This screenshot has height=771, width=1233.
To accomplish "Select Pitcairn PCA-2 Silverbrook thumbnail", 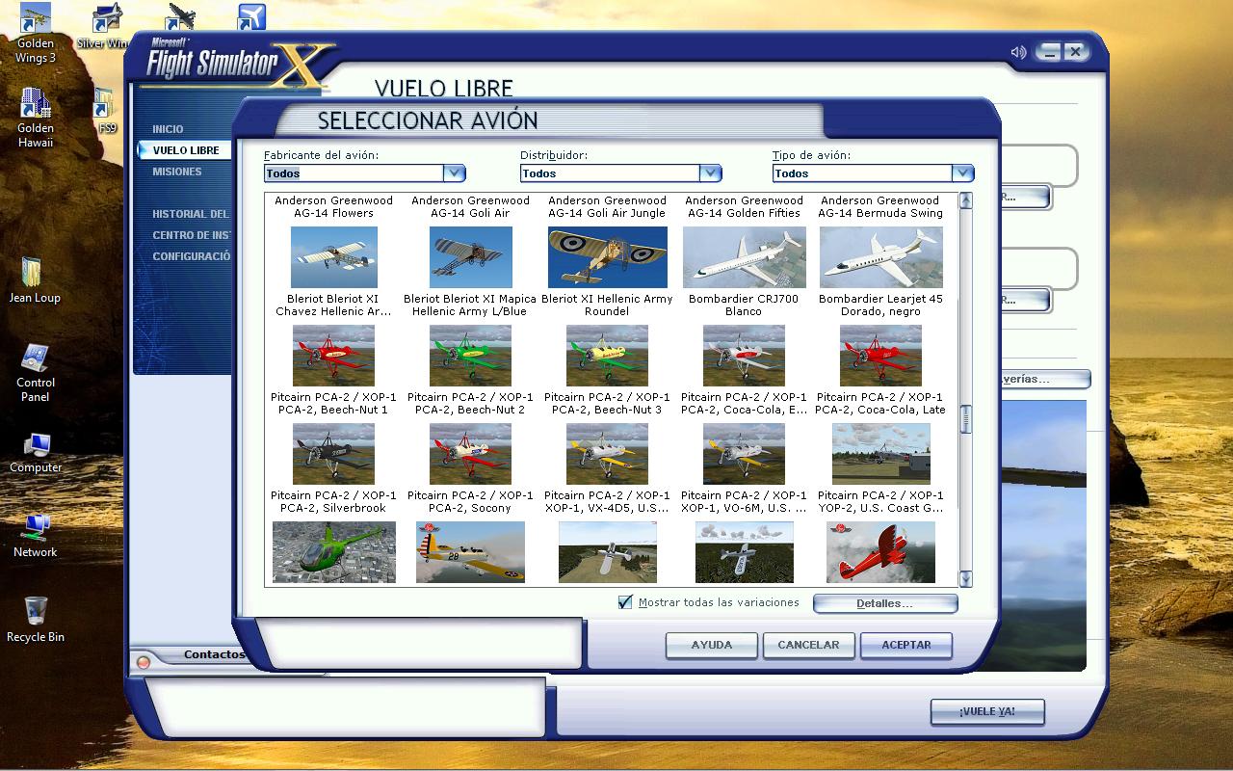I will [334, 454].
